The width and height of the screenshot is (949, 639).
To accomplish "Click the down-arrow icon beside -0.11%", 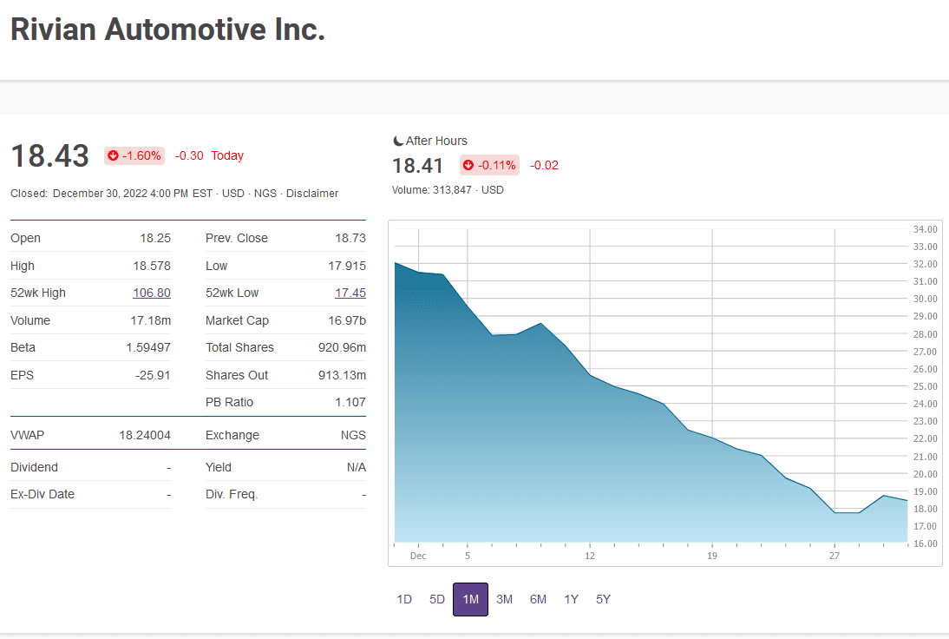I will 468,165.
